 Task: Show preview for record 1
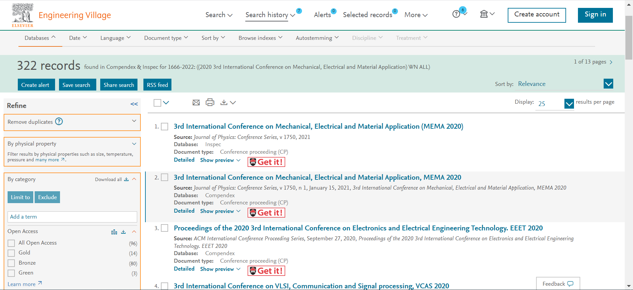(220, 160)
